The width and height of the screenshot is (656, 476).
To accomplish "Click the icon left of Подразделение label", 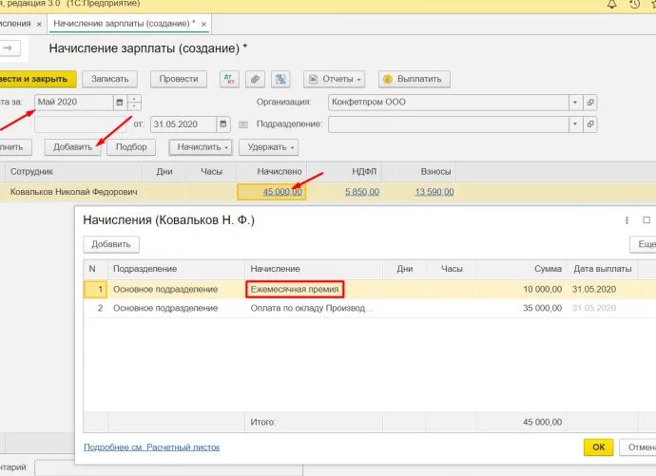I will click(x=243, y=124).
